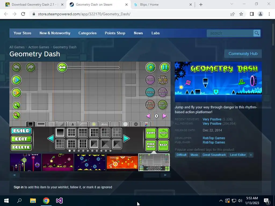
Task: Open File Explorer from the taskbar
Action: 33,201
